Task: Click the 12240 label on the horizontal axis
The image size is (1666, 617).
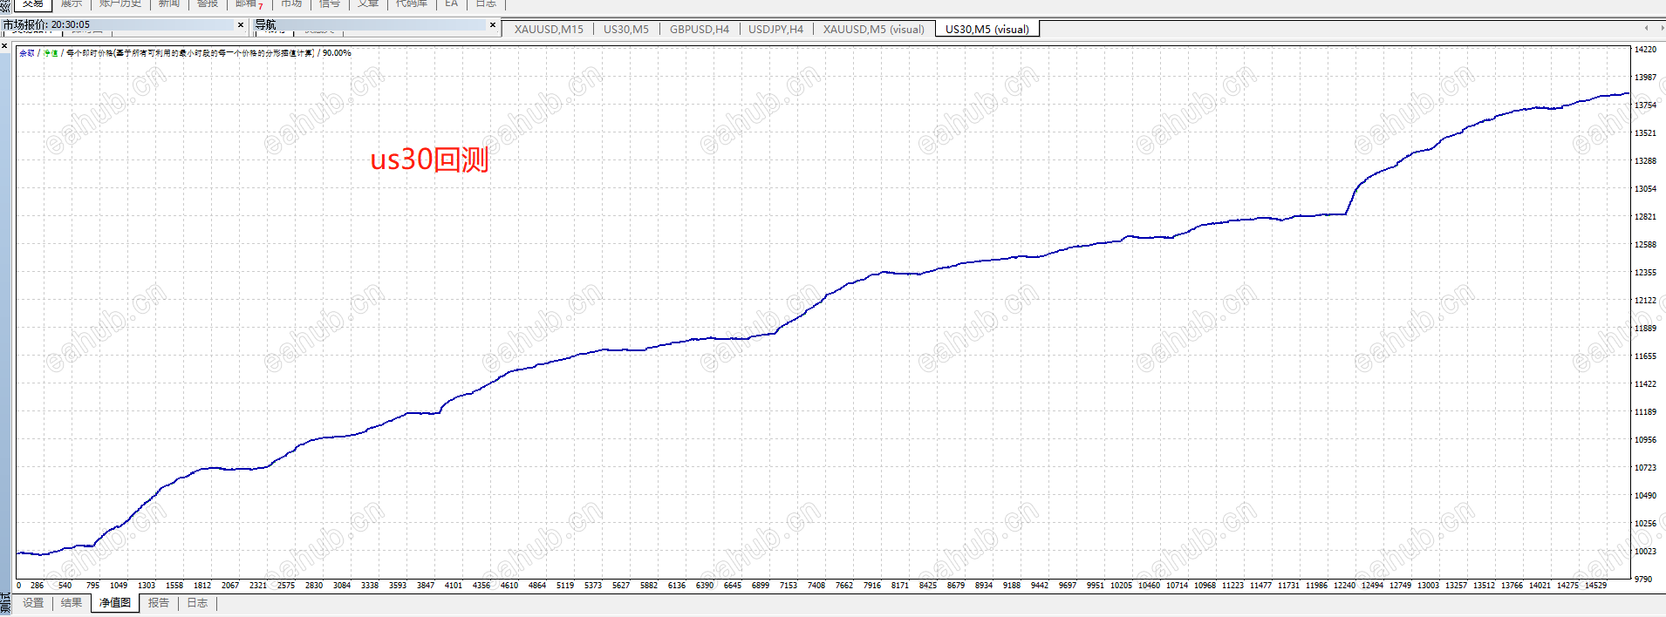Action: click(1344, 586)
